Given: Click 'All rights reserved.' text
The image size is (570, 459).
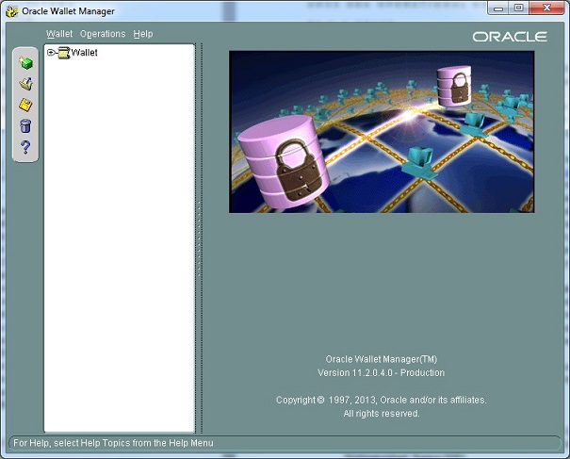Looking at the screenshot, I should [x=382, y=414].
